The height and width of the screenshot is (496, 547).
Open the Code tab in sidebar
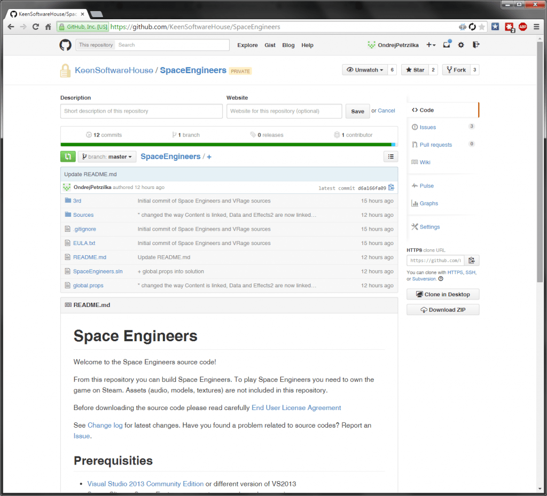click(442, 110)
